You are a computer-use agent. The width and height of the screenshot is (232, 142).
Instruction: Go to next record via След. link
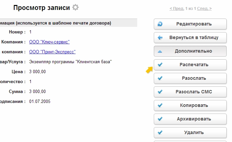pyautogui.click(x=204, y=8)
